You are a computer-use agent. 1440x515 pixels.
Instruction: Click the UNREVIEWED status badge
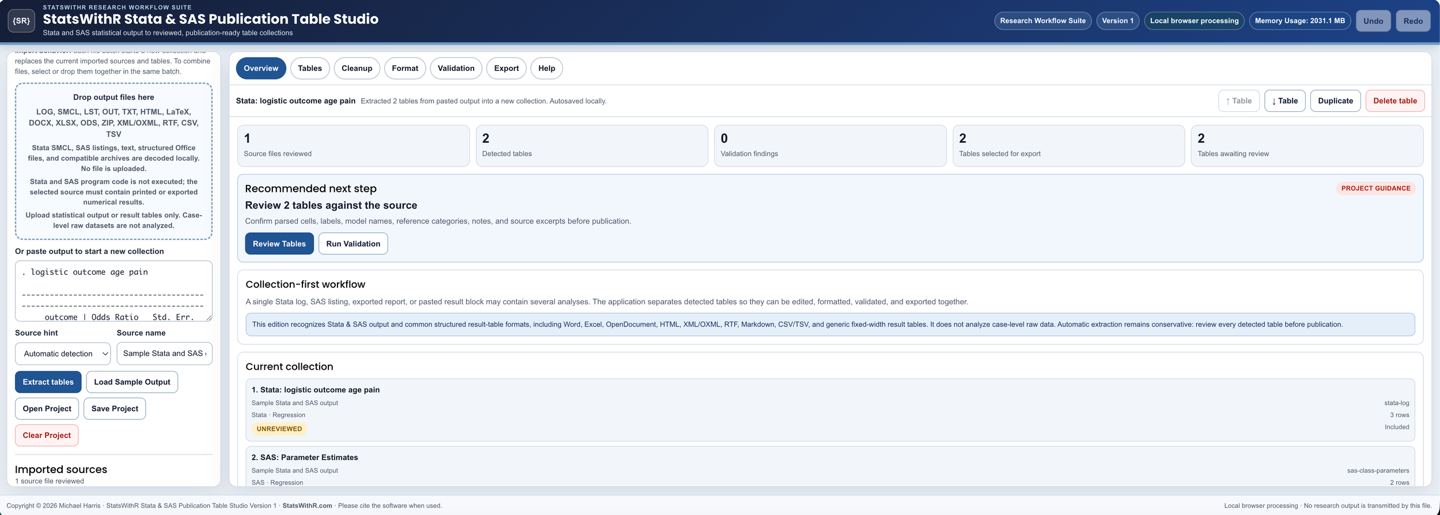click(x=279, y=429)
